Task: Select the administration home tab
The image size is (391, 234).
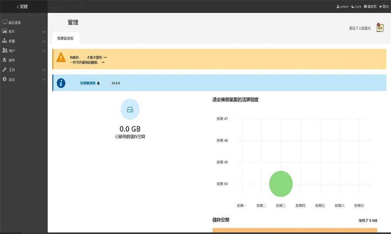Action: [66, 38]
